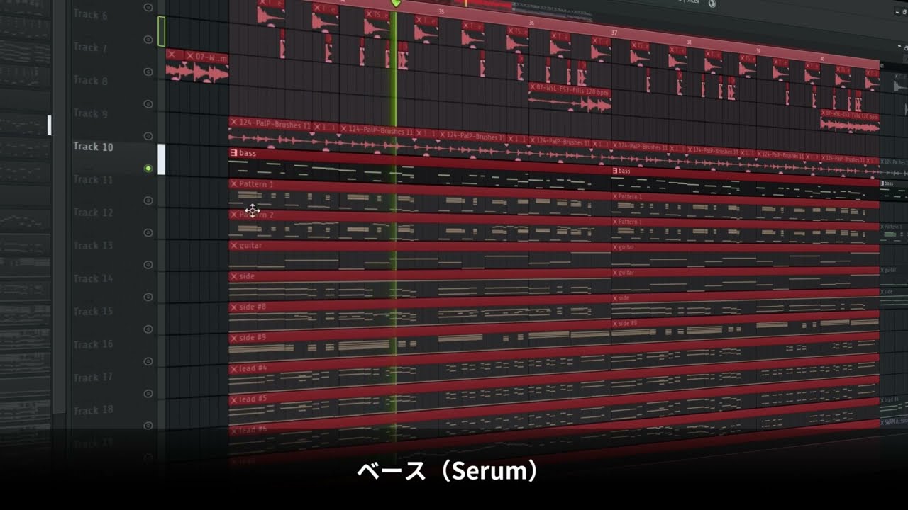
Task: Open the clip menu icon of lead #5 clip
Action: point(233,399)
